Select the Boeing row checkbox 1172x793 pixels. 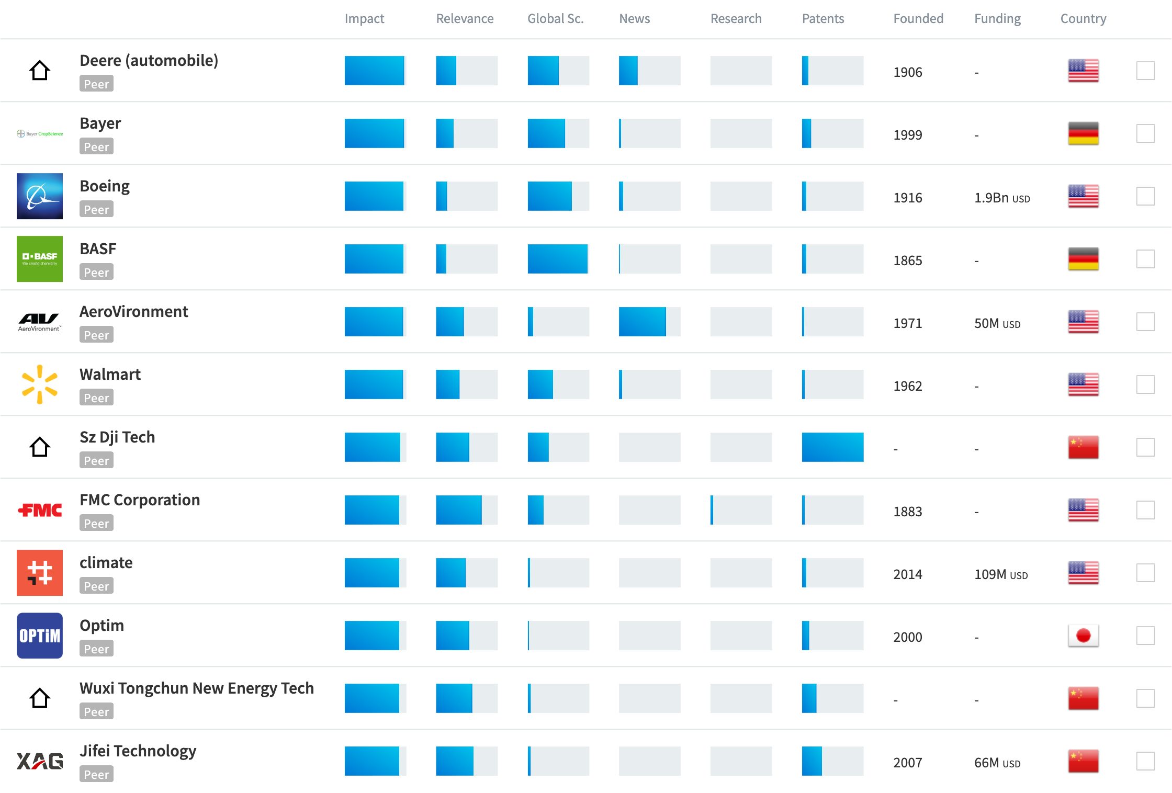1145,196
